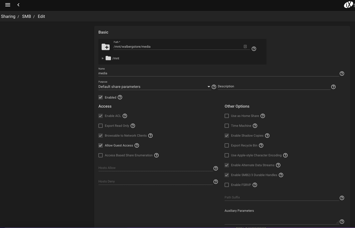
Task: Open help tooltip for Use as Home Share
Action: click(x=263, y=116)
